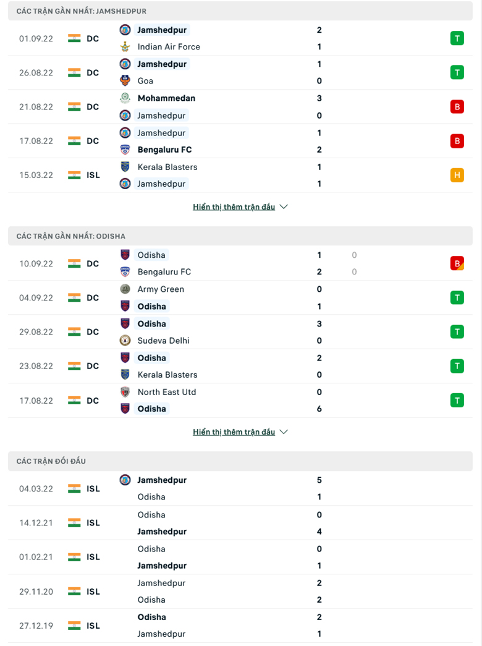Open the Odisha vs Bengaluru FC match

point(240,263)
